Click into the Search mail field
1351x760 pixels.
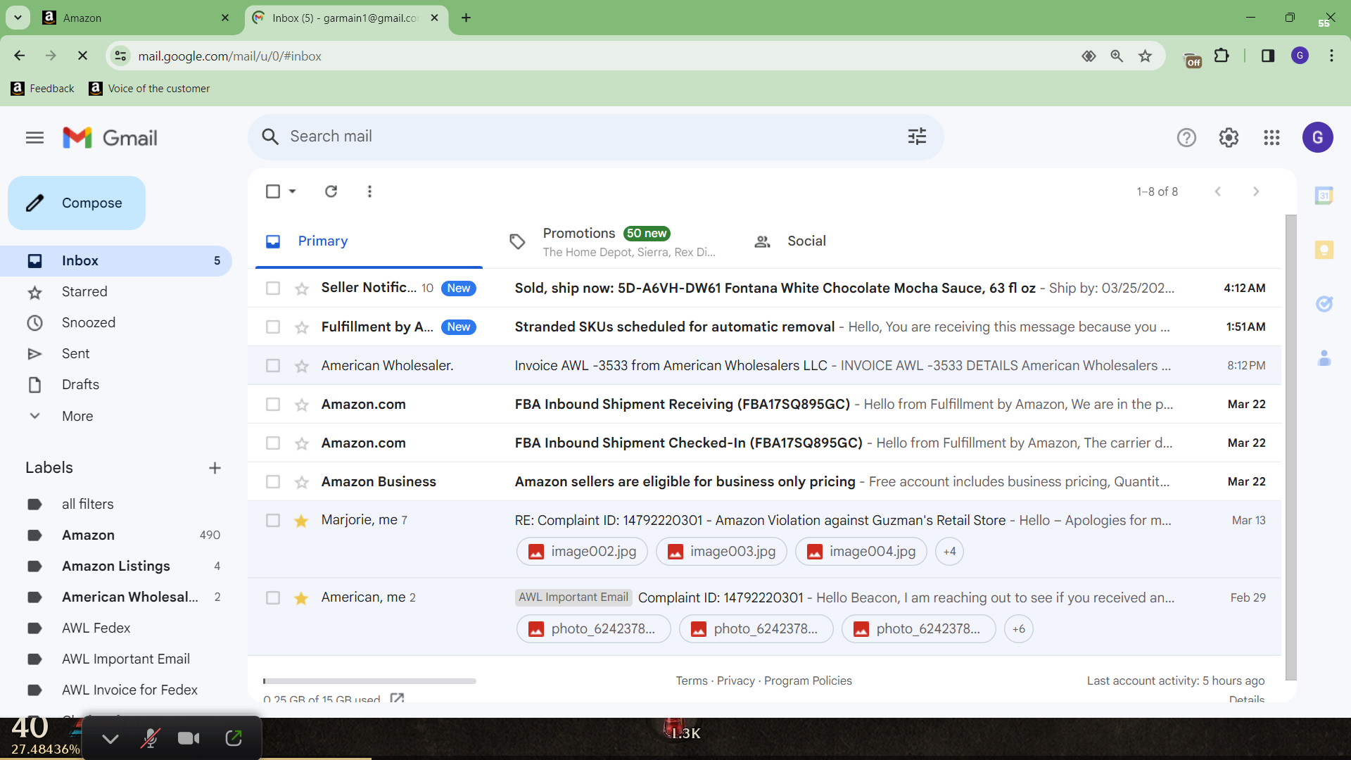pos(595,137)
